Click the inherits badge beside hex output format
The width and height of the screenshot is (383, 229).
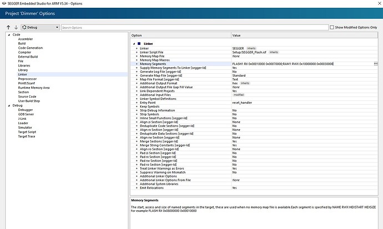(x=245, y=83)
